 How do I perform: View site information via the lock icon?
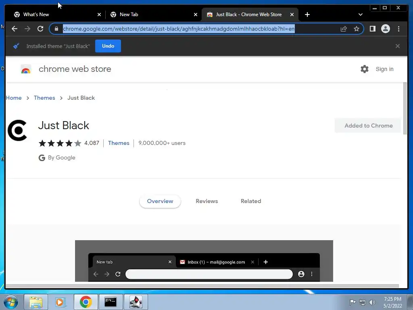click(x=56, y=29)
